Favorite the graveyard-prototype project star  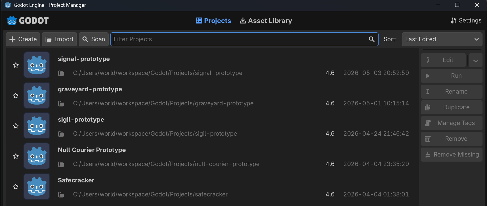16,96
